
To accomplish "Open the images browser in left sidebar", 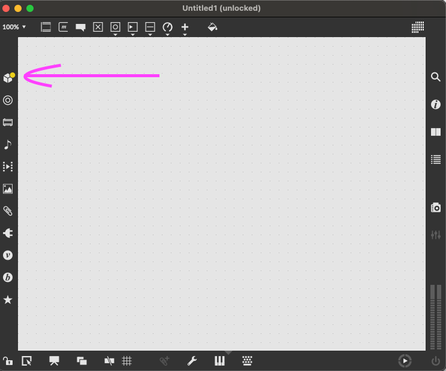I will pyautogui.click(x=8, y=188).
